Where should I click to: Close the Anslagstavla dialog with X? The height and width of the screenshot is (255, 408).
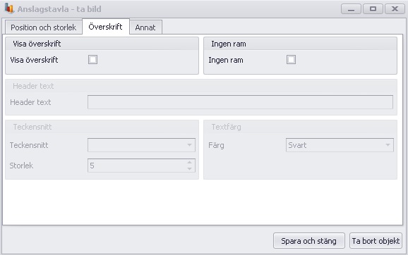(x=395, y=9)
